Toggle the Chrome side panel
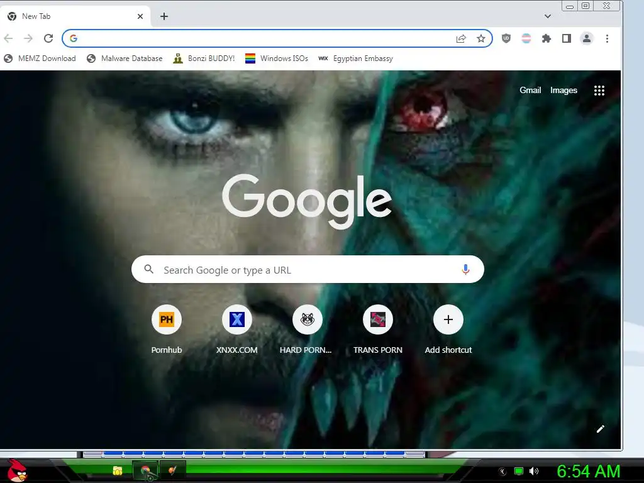This screenshot has height=483, width=644. (x=567, y=38)
